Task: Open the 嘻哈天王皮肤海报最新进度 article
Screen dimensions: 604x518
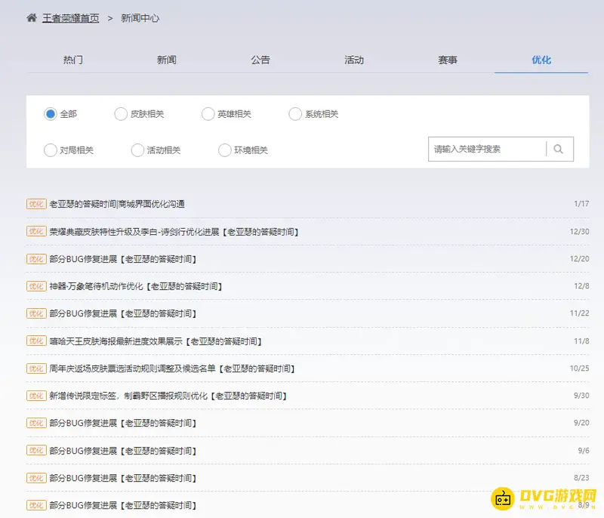Action: coord(155,341)
